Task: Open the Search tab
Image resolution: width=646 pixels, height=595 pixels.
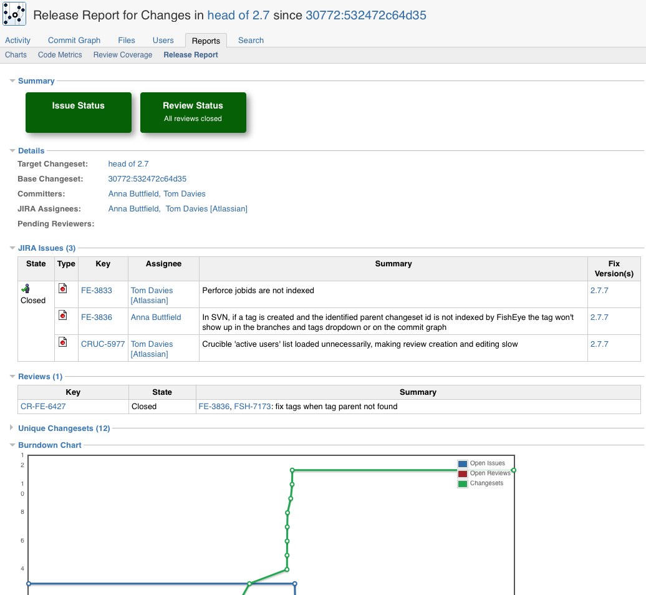Action: click(x=251, y=41)
